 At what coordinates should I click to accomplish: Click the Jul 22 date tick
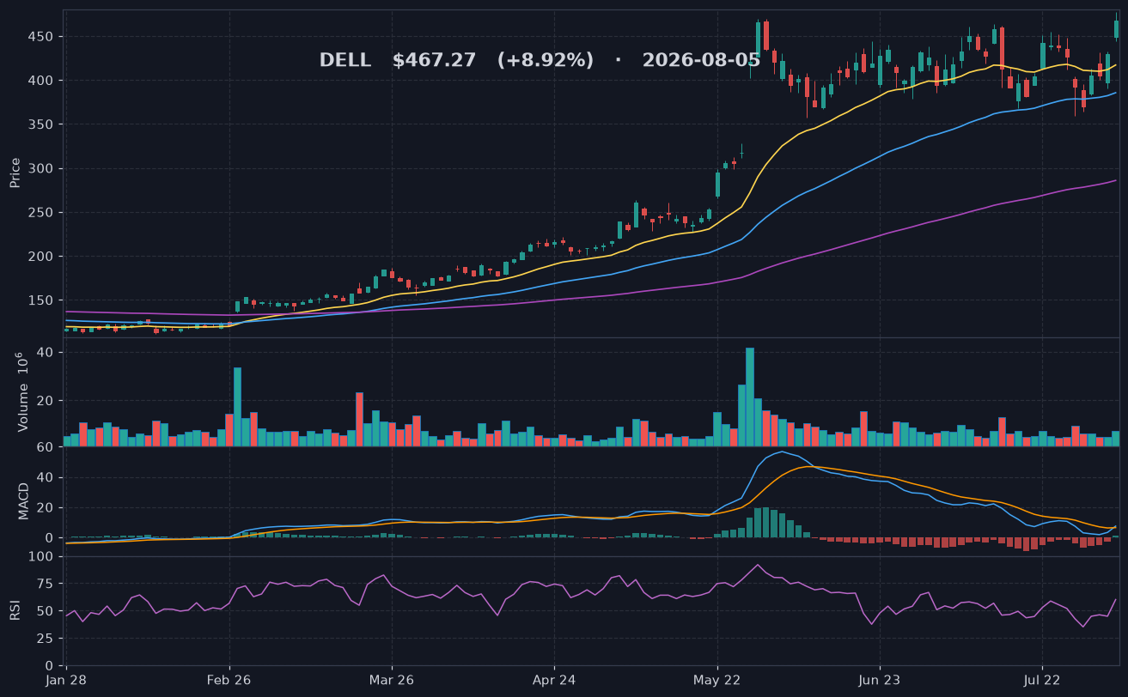1041,679
